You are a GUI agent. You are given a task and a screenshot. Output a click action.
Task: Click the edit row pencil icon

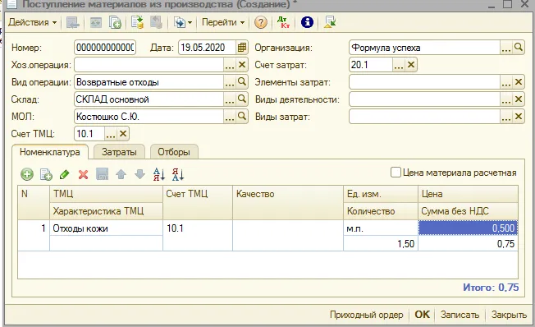tap(65, 174)
